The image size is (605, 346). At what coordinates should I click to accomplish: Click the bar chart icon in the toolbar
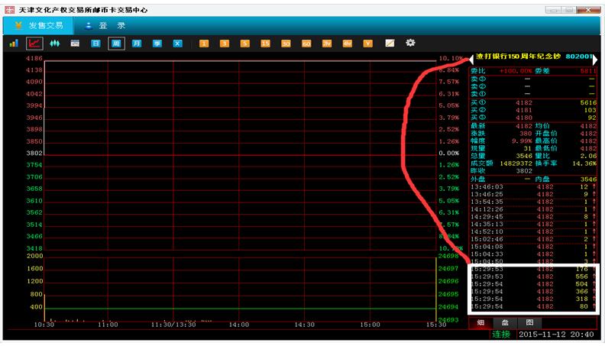[x=14, y=44]
